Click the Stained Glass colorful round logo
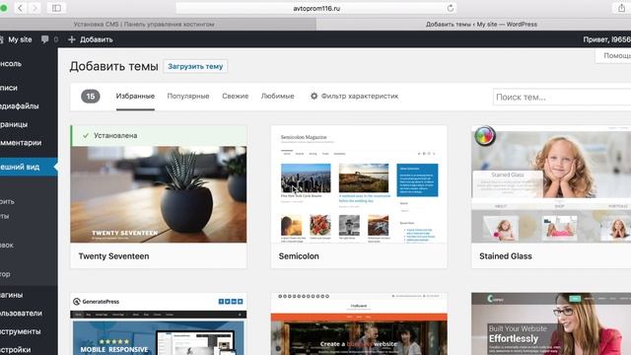Image resolution: width=631 pixels, height=355 pixels. 485,136
